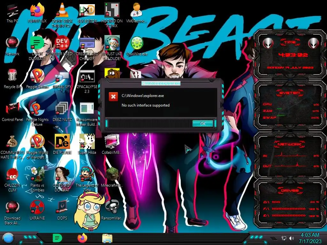
Task: Select The Legend of Zilda icon
Action: point(87,180)
